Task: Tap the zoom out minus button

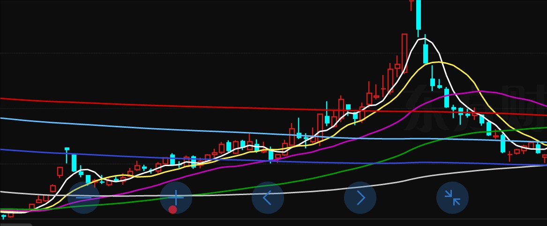Action: (x=84, y=198)
